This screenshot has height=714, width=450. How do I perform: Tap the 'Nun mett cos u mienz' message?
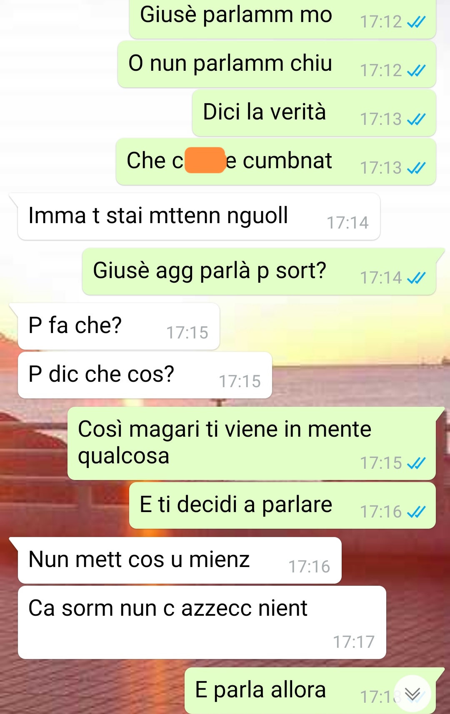click(180, 560)
